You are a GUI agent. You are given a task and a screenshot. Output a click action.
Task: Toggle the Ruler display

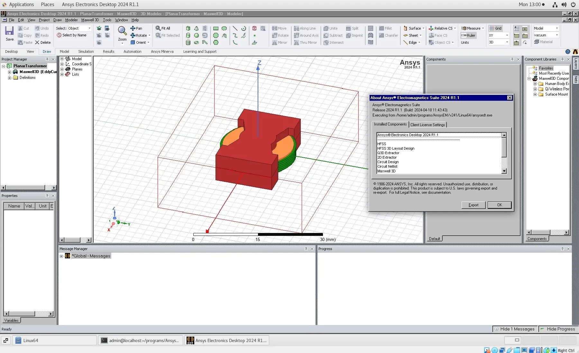pos(468,35)
